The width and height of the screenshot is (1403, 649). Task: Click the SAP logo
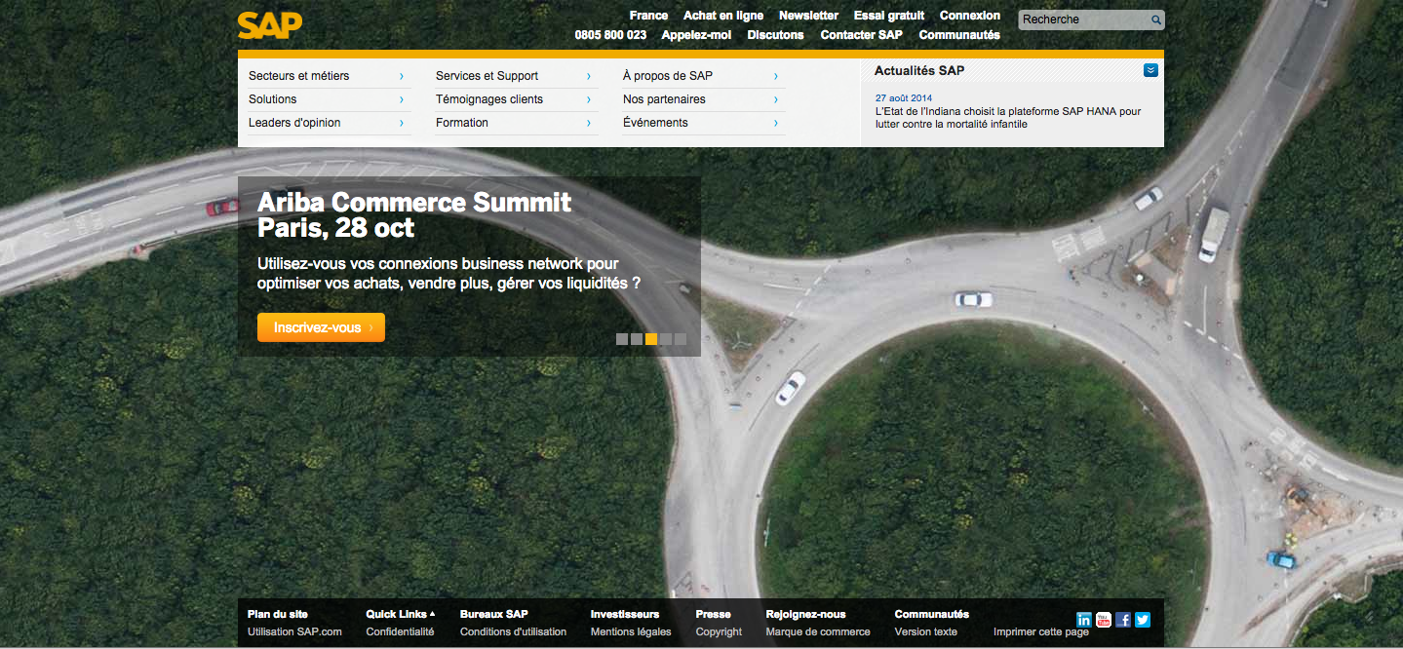[270, 25]
